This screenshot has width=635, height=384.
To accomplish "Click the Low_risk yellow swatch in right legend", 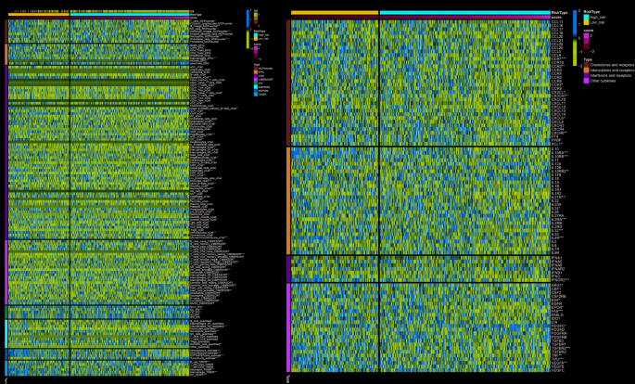I will [586, 22].
